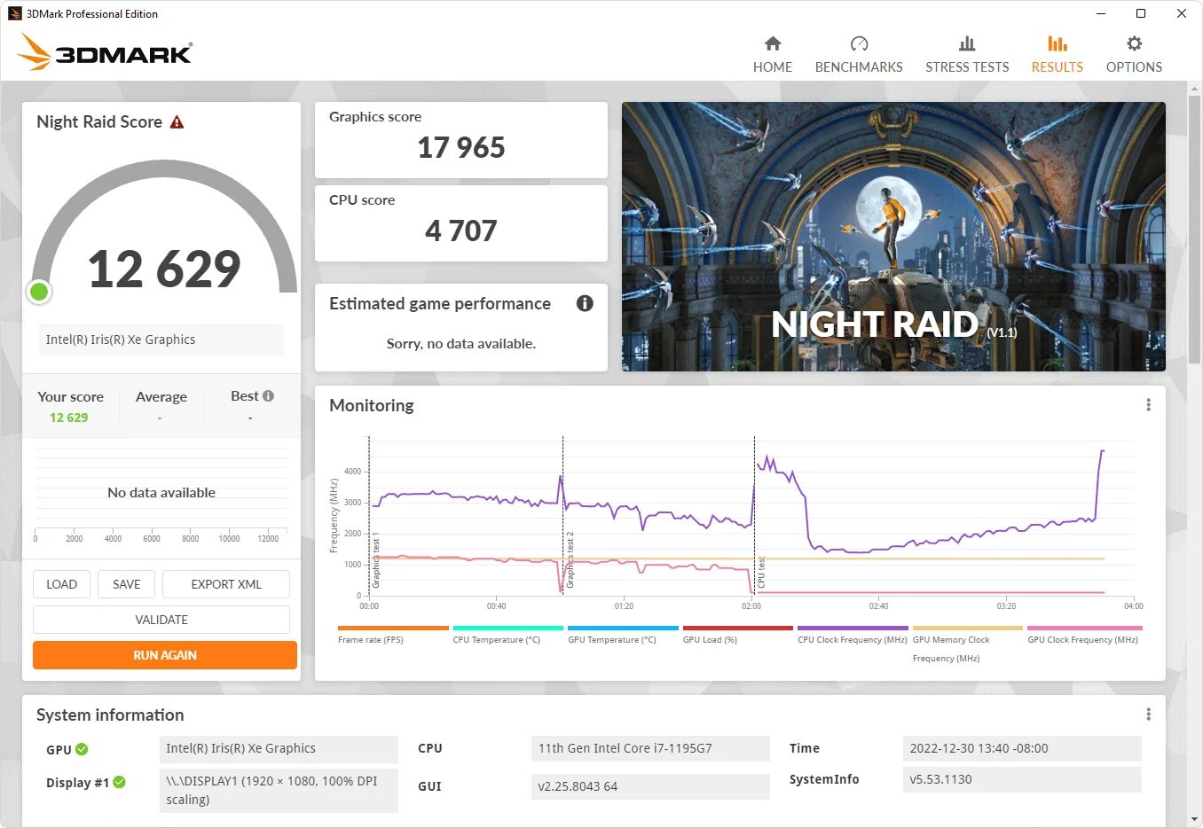1203x828 pixels.
Task: Click the scrollbar down arrow
Action: point(1194,819)
